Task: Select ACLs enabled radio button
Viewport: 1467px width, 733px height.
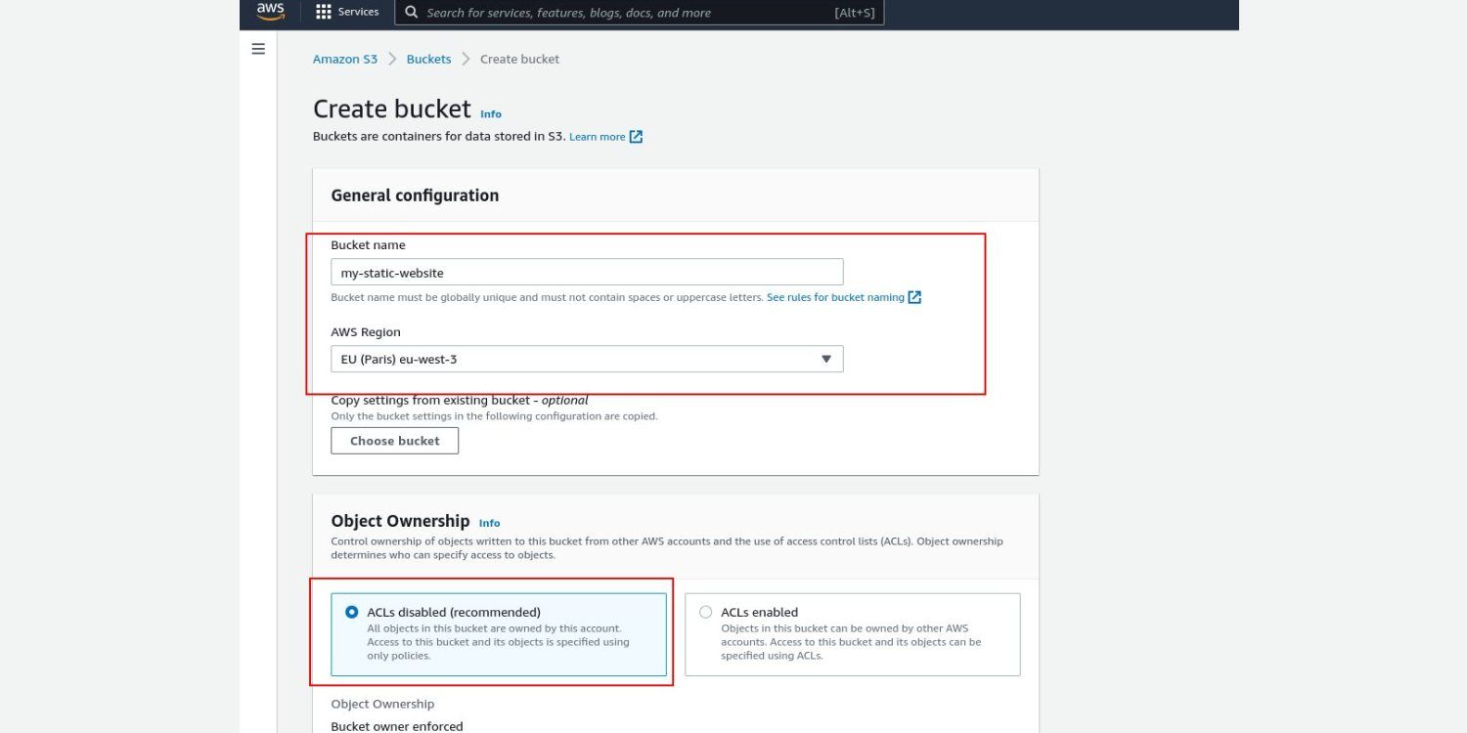Action: click(x=706, y=612)
